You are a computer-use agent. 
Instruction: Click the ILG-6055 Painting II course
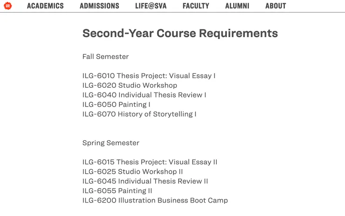(x=117, y=191)
